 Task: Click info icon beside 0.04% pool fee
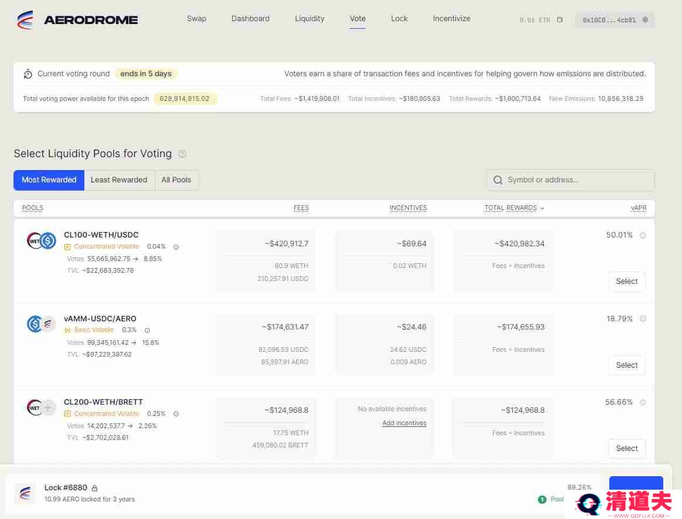(176, 247)
